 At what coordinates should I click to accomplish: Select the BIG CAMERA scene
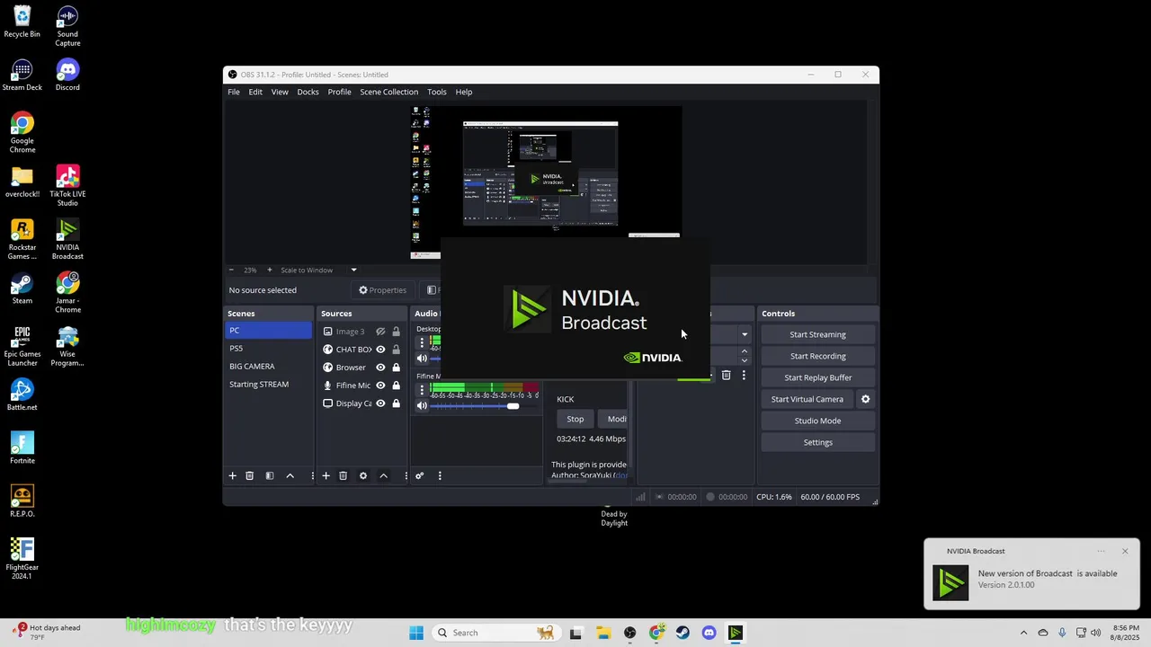pos(268,366)
